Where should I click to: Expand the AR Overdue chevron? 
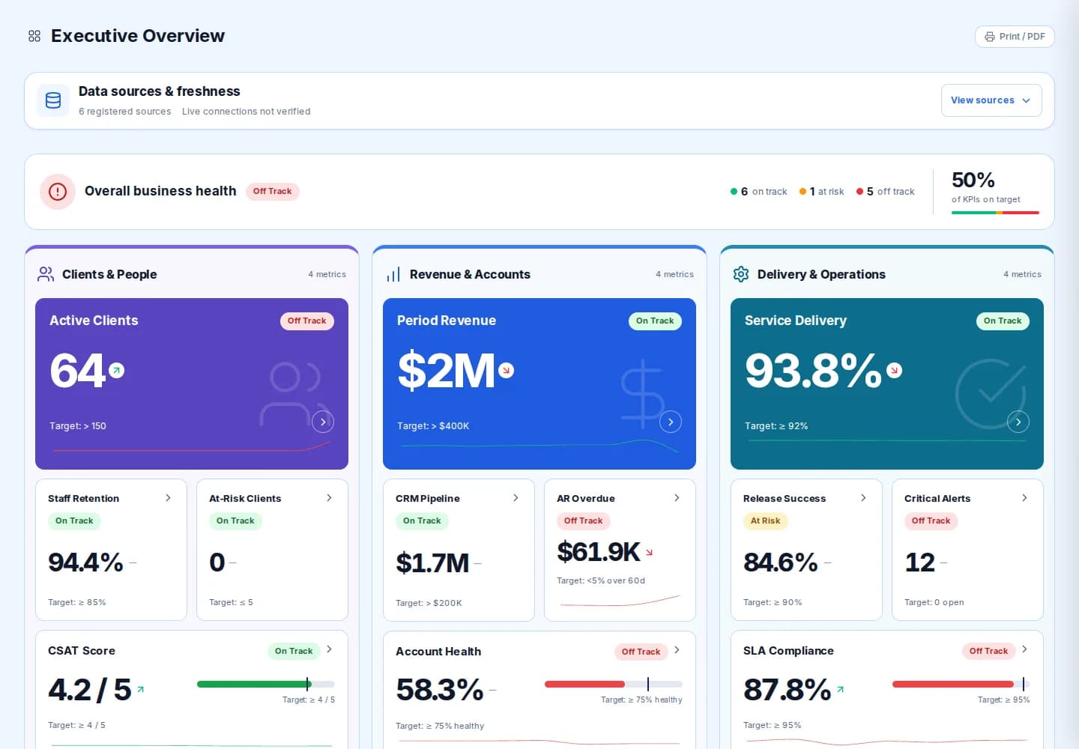point(677,498)
